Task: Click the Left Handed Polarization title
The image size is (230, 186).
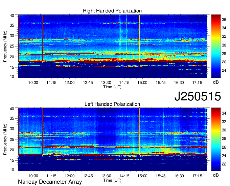Action: pyautogui.click(x=112, y=104)
